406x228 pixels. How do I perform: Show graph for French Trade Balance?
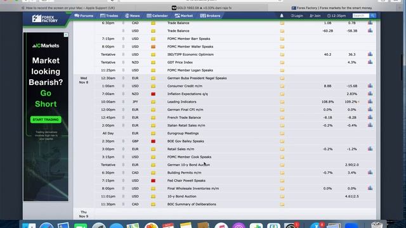coord(370,117)
